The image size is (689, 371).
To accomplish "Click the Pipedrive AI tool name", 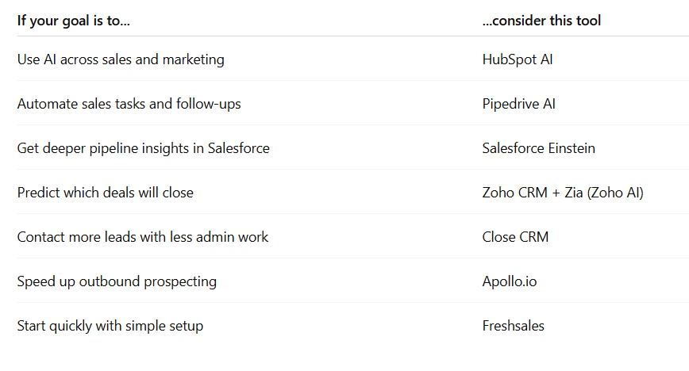I will [x=519, y=104].
